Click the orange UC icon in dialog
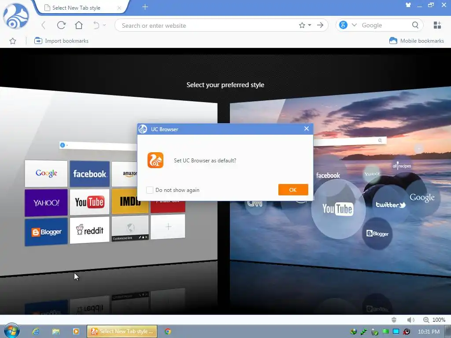This screenshot has height=338, width=451. [155, 160]
